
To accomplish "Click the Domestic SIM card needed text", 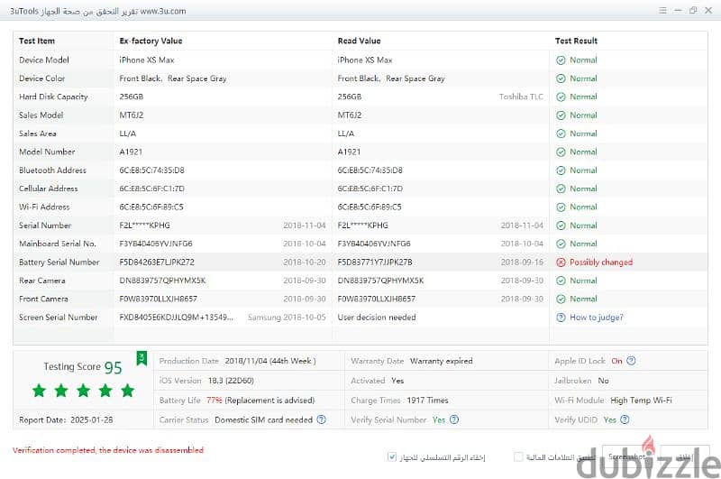I will [263, 419].
